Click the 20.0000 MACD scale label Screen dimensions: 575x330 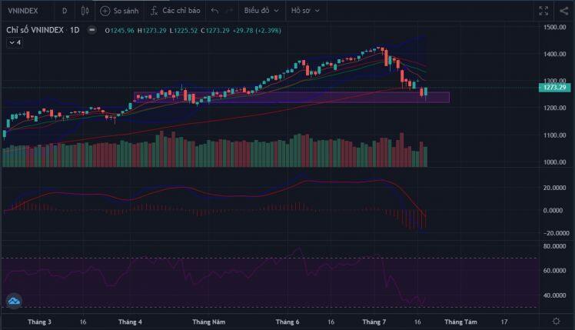(554, 188)
